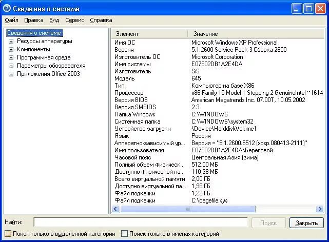
Task: Click the value Центральная Азия (зима)
Action: pos(225,157)
